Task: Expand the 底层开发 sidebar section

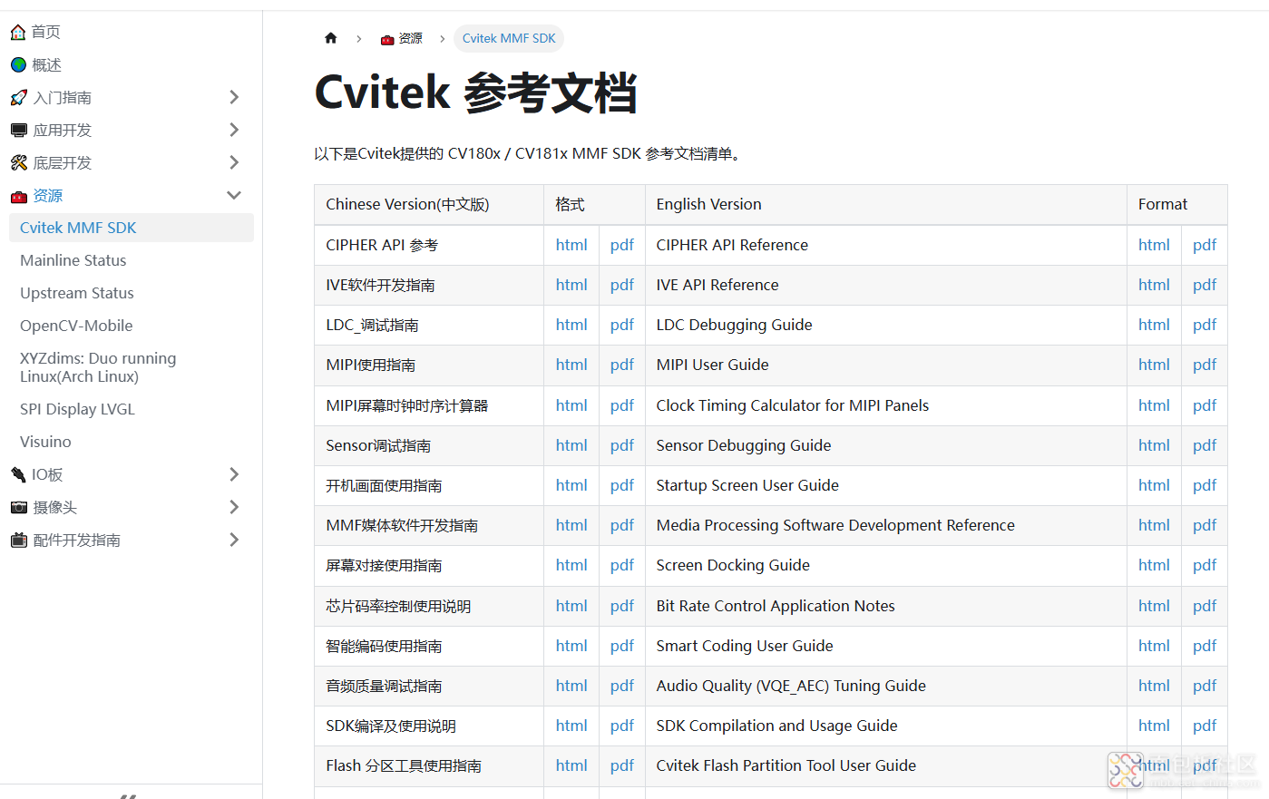Action: [234, 162]
